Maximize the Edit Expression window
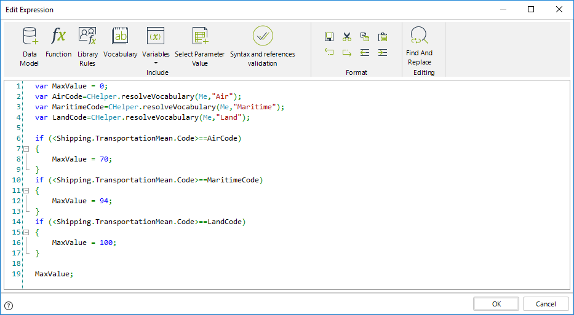The height and width of the screenshot is (315, 574). point(531,9)
